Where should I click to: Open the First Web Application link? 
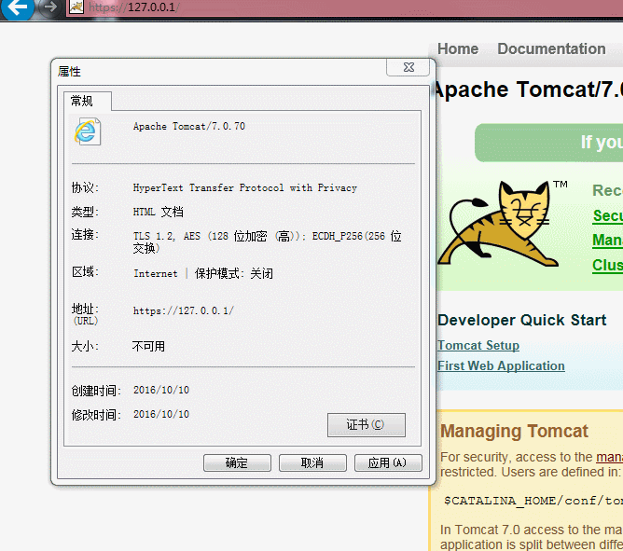pyautogui.click(x=501, y=365)
